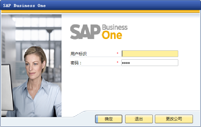Click the gray Business logo word

115,27
